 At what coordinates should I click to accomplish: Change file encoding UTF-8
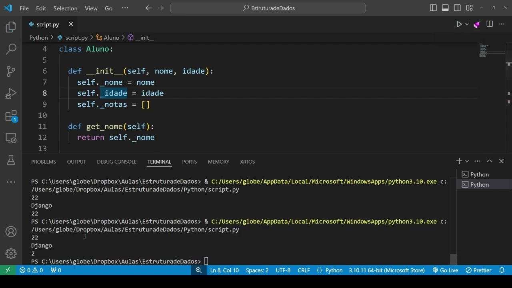click(x=283, y=270)
